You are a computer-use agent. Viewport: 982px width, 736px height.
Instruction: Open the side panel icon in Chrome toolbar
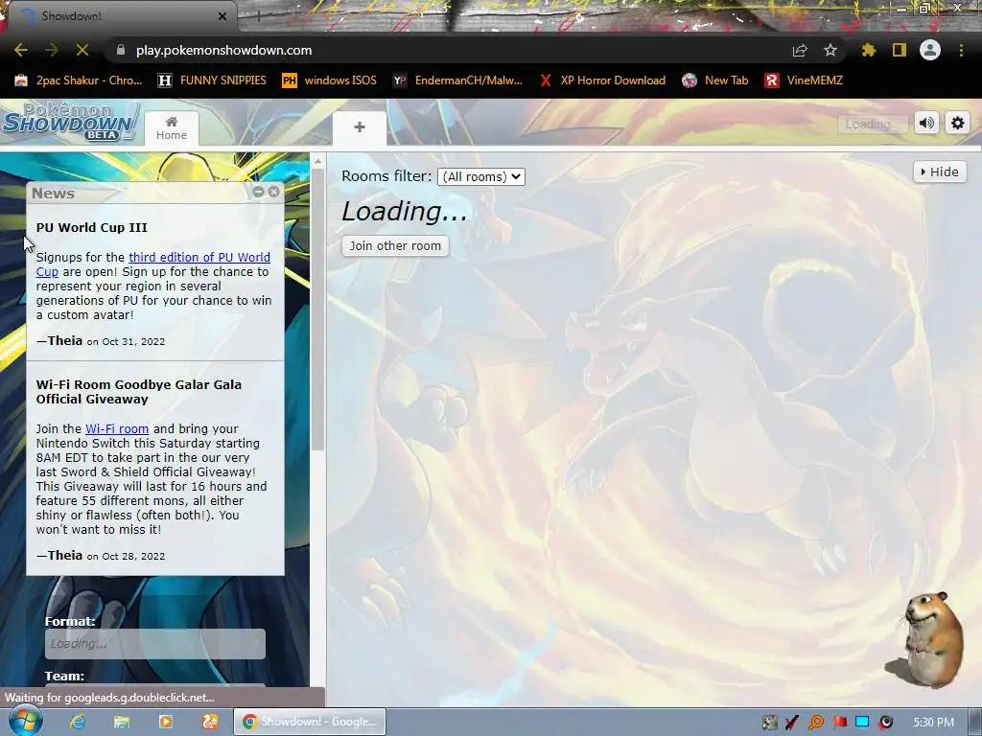pos(900,50)
